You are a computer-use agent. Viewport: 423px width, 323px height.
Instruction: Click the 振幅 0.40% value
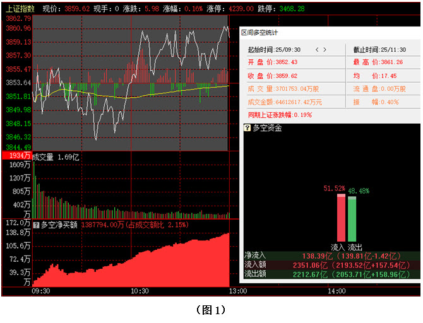click(x=390, y=102)
